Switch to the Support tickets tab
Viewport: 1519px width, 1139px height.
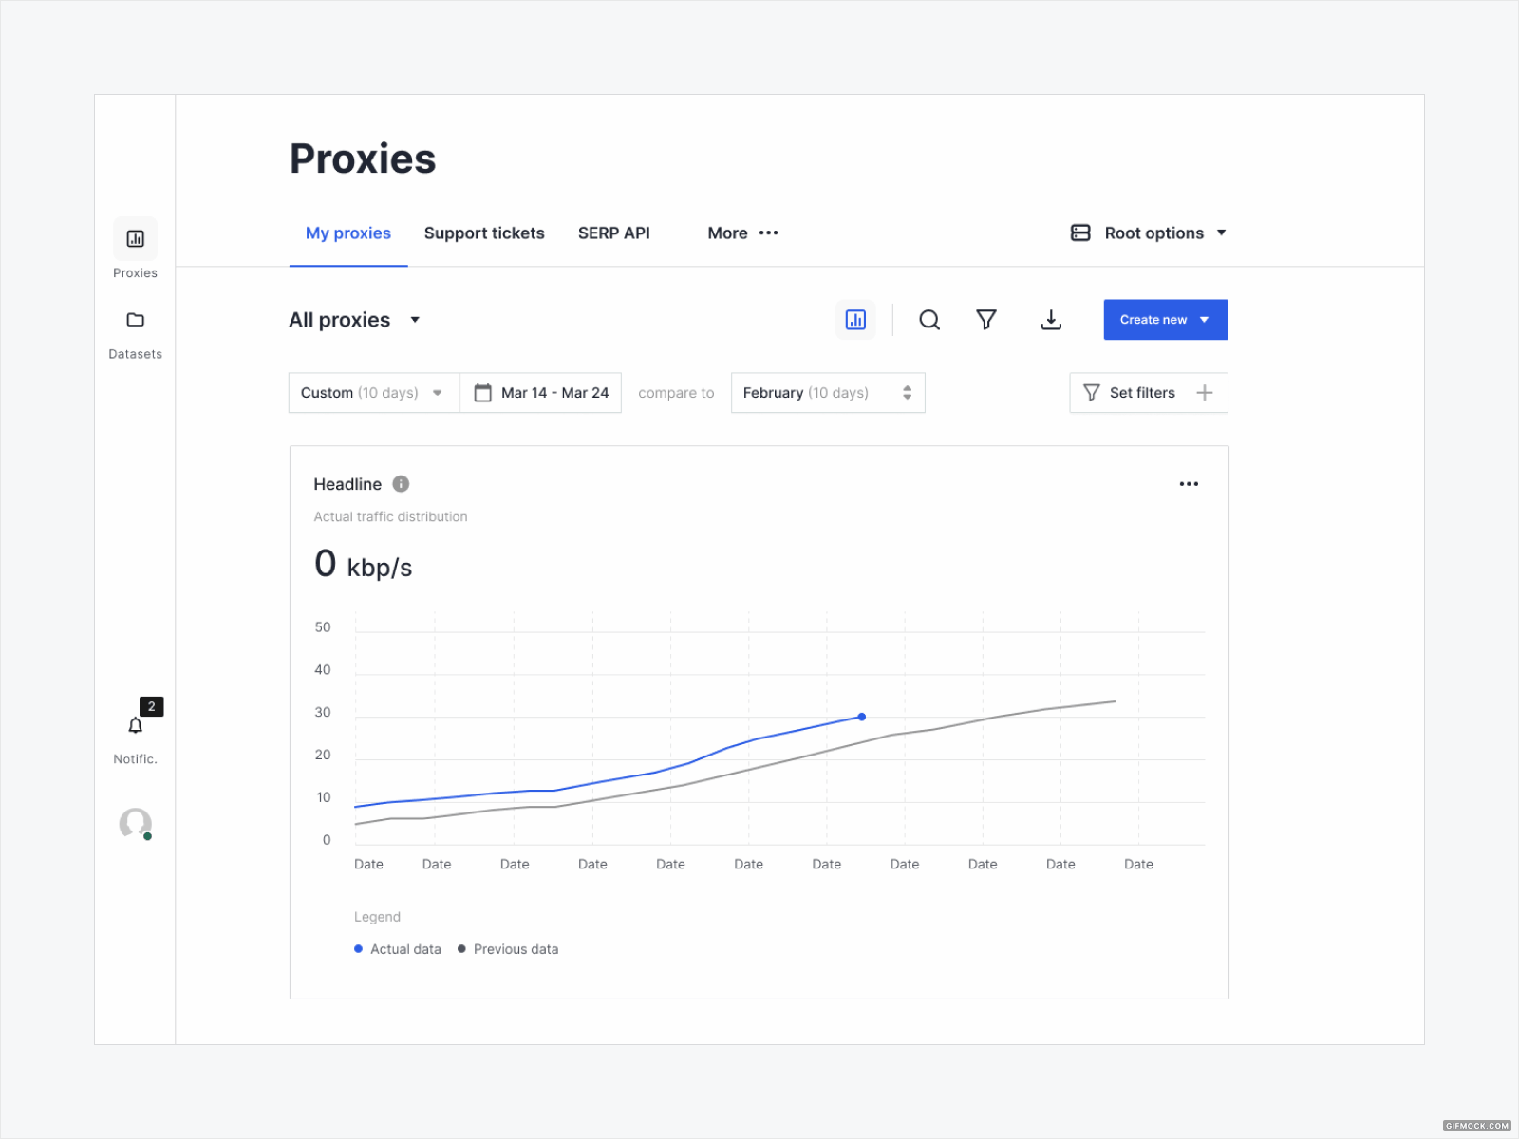pos(484,233)
